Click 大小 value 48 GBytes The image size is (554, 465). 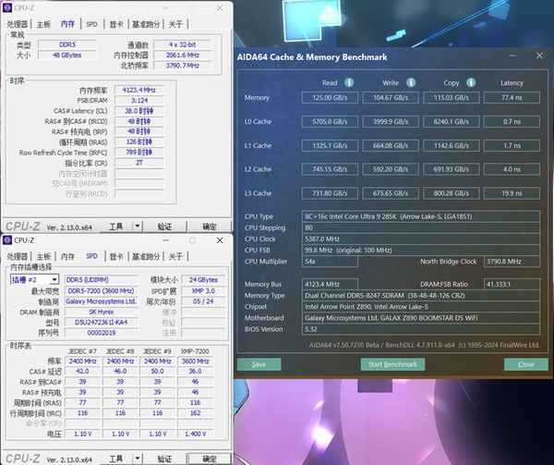(66, 55)
